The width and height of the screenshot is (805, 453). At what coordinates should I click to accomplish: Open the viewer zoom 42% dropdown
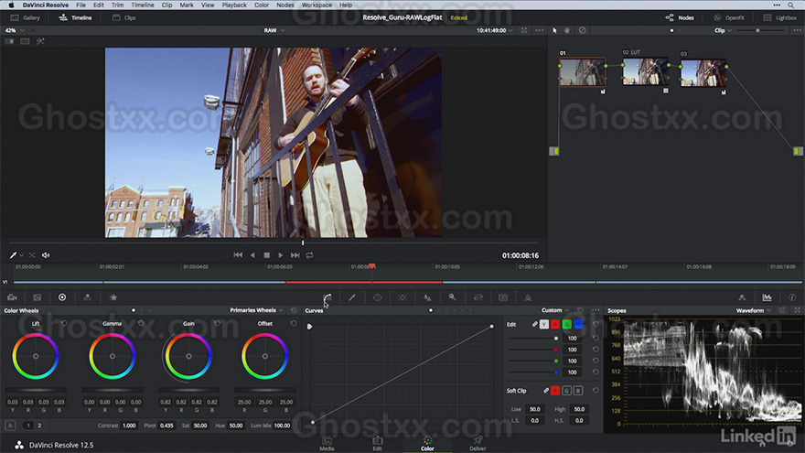(x=15, y=30)
